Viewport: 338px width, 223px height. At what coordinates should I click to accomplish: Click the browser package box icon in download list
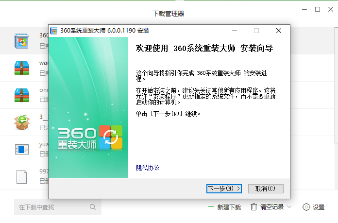click(22, 122)
